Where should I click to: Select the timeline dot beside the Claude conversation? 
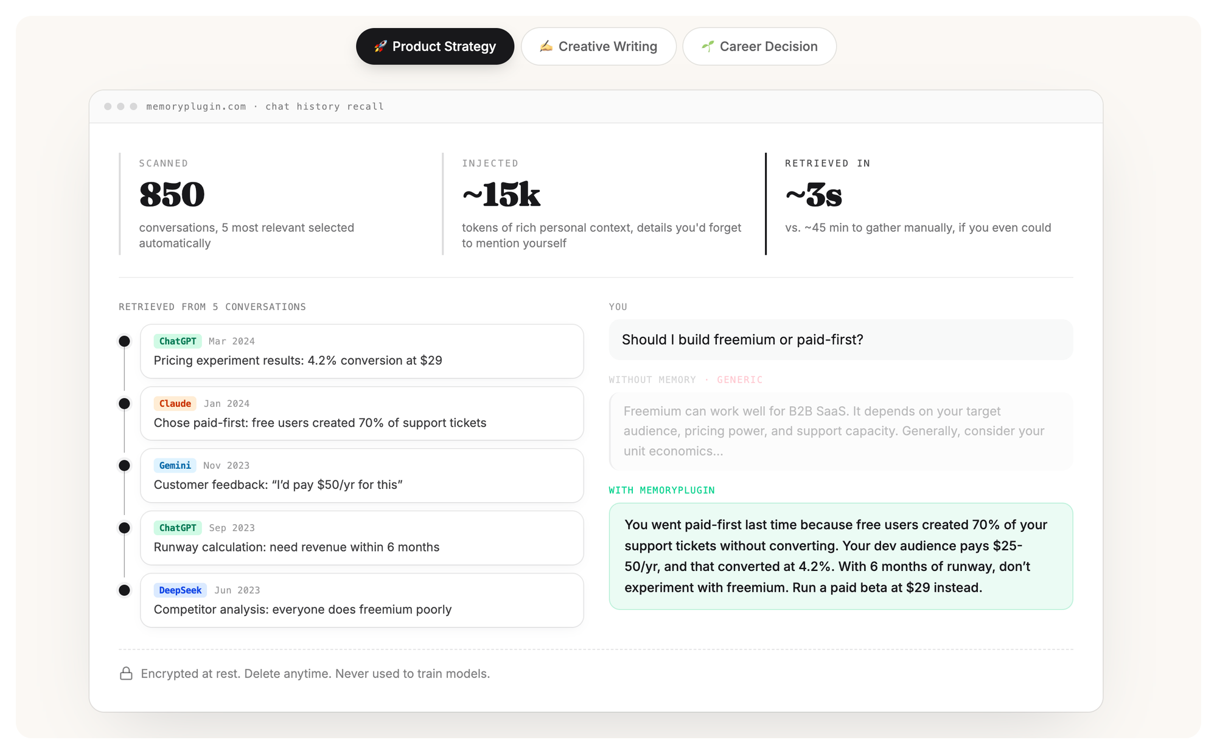pyautogui.click(x=124, y=403)
